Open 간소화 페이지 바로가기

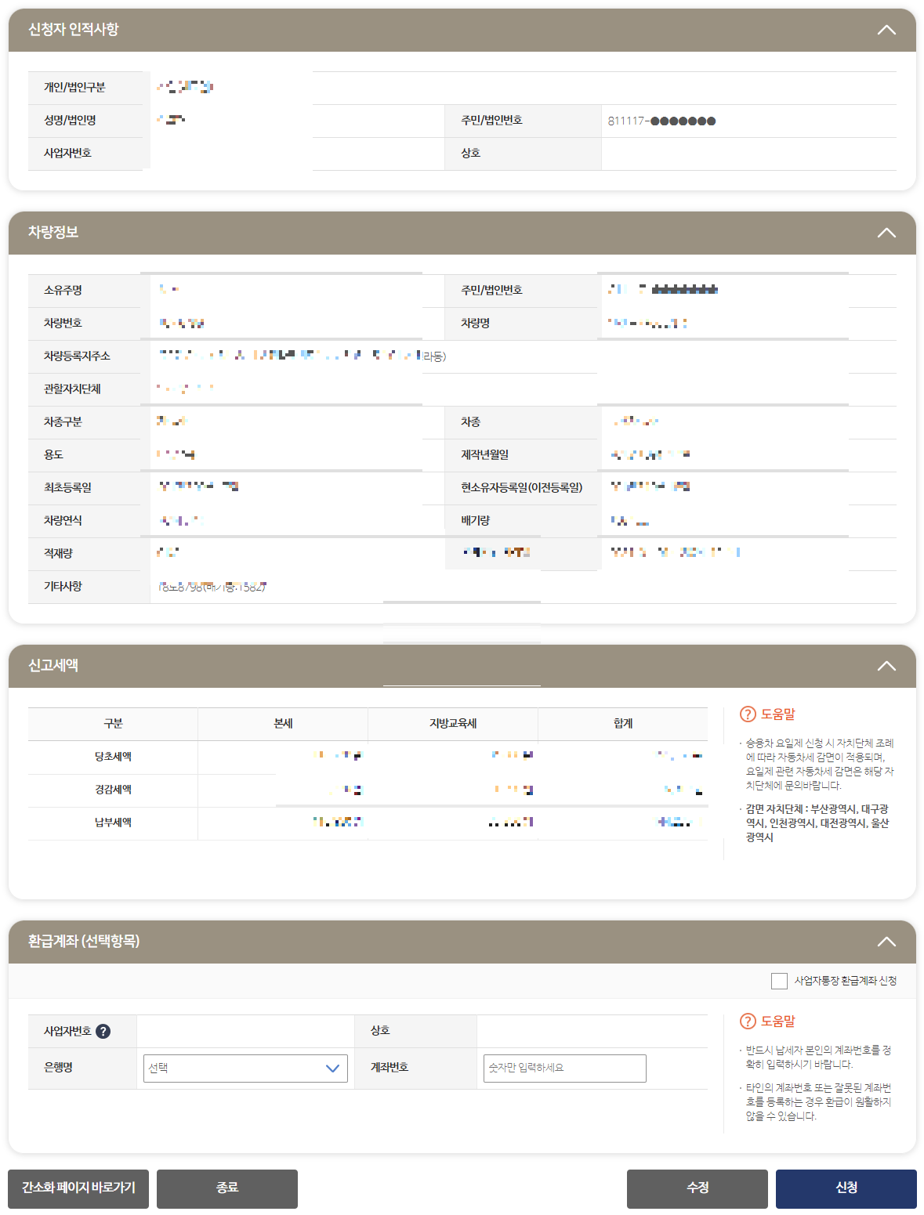coord(78,1188)
